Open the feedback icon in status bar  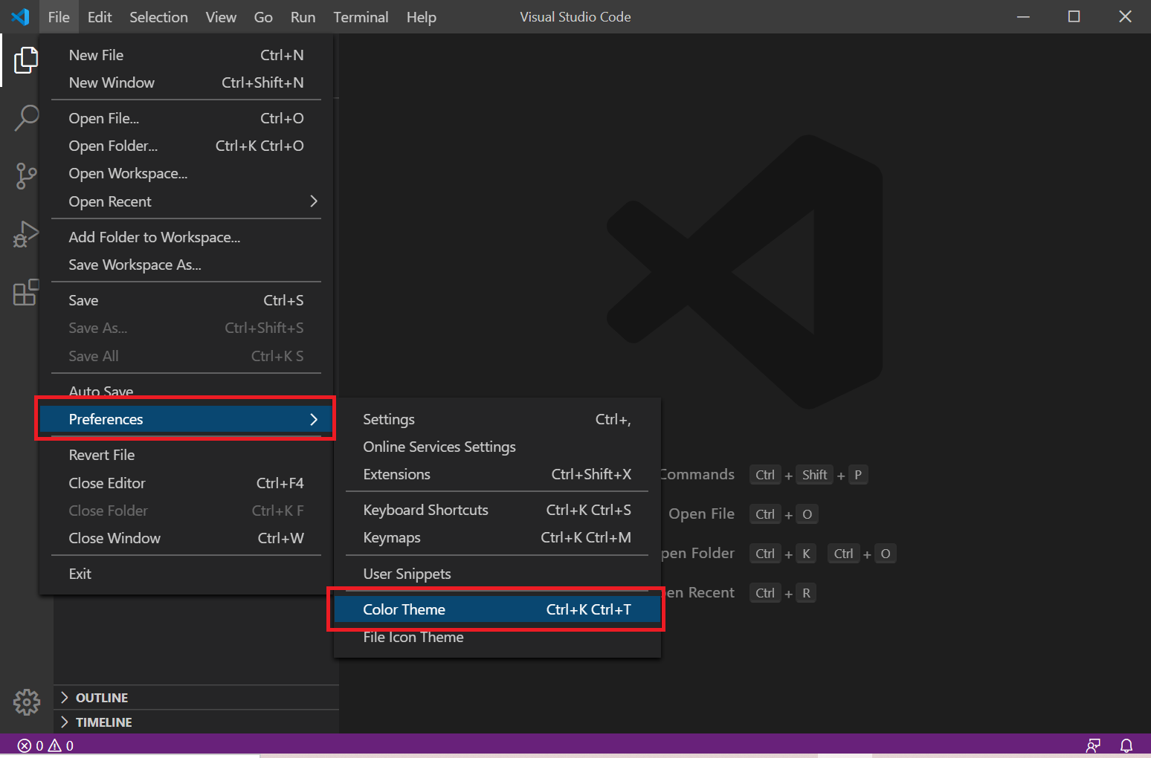click(1093, 745)
